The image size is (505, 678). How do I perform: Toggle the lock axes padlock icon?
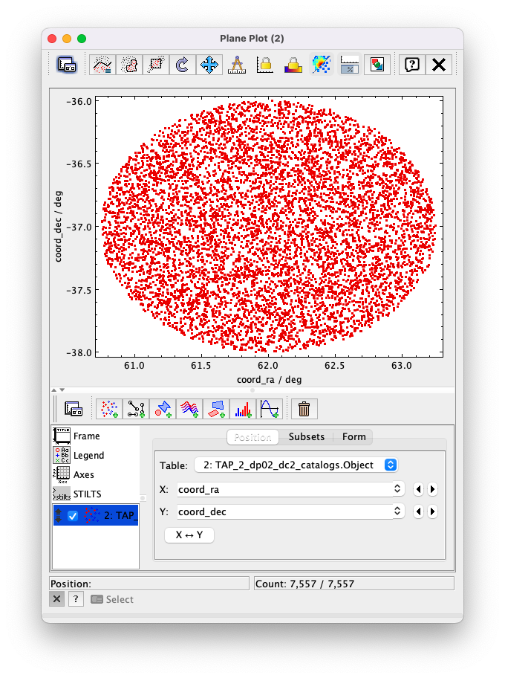pos(265,65)
